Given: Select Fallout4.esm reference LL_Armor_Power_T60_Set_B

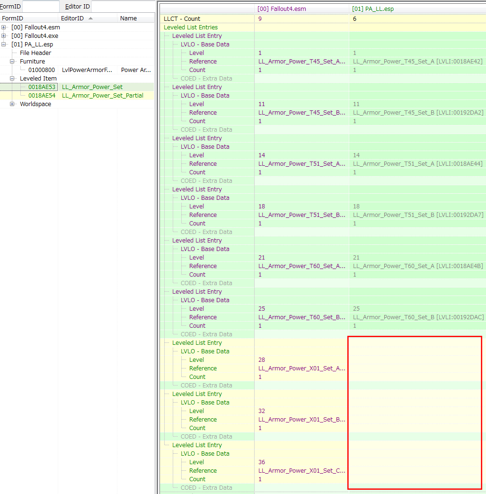Looking at the screenshot, I should pyautogui.click(x=301, y=317).
